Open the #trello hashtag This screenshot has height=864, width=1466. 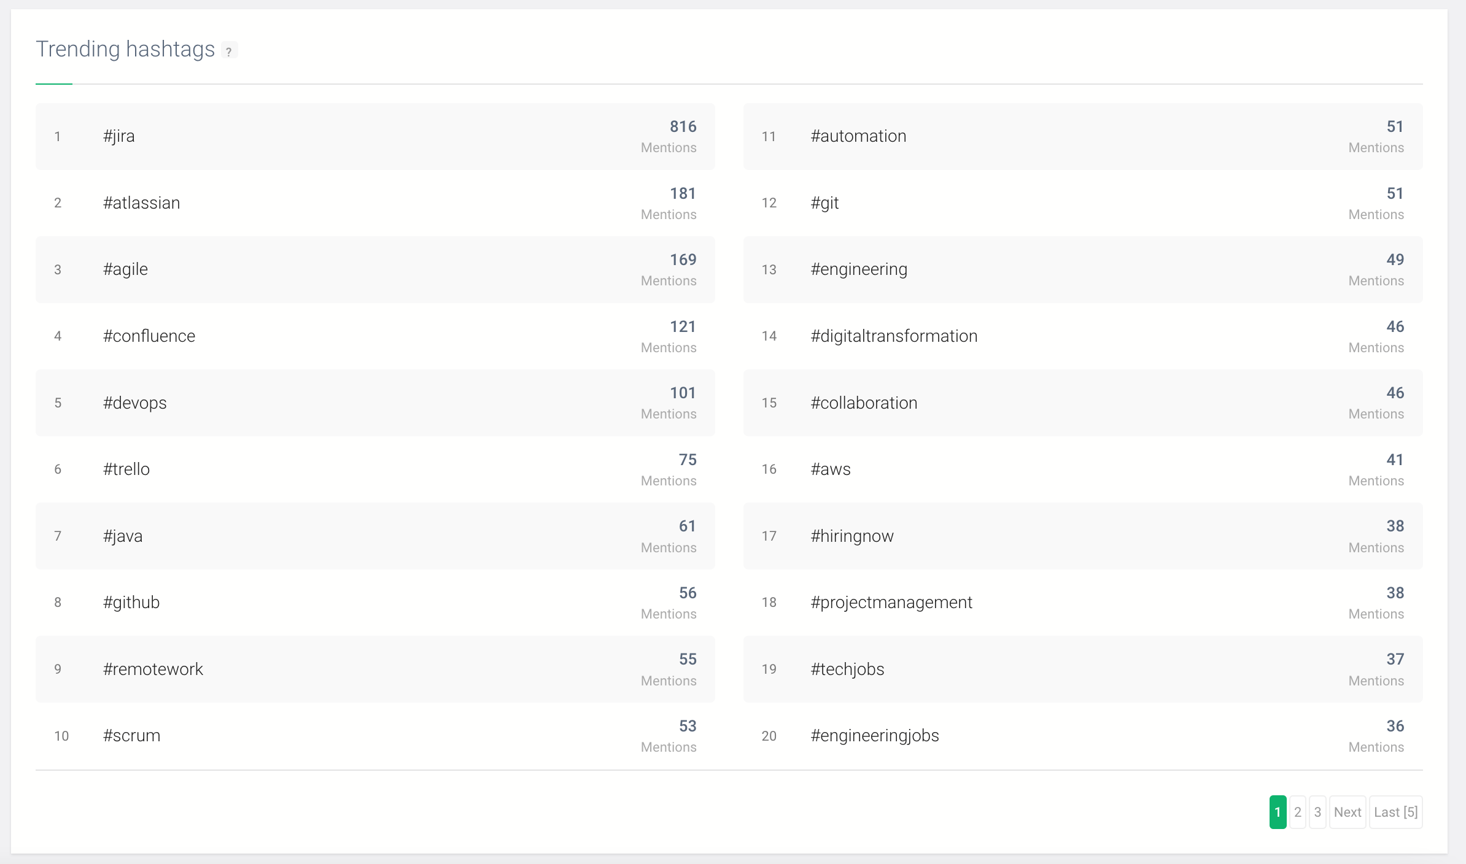[x=126, y=469]
